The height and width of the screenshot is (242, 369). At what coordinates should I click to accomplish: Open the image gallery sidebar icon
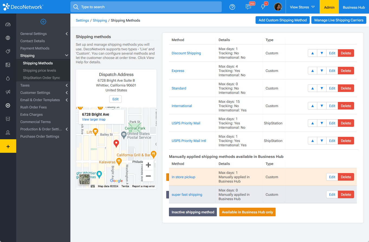pos(8,65)
